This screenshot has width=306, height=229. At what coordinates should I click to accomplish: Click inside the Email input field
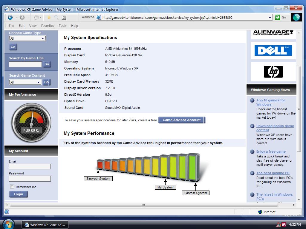click(30, 166)
